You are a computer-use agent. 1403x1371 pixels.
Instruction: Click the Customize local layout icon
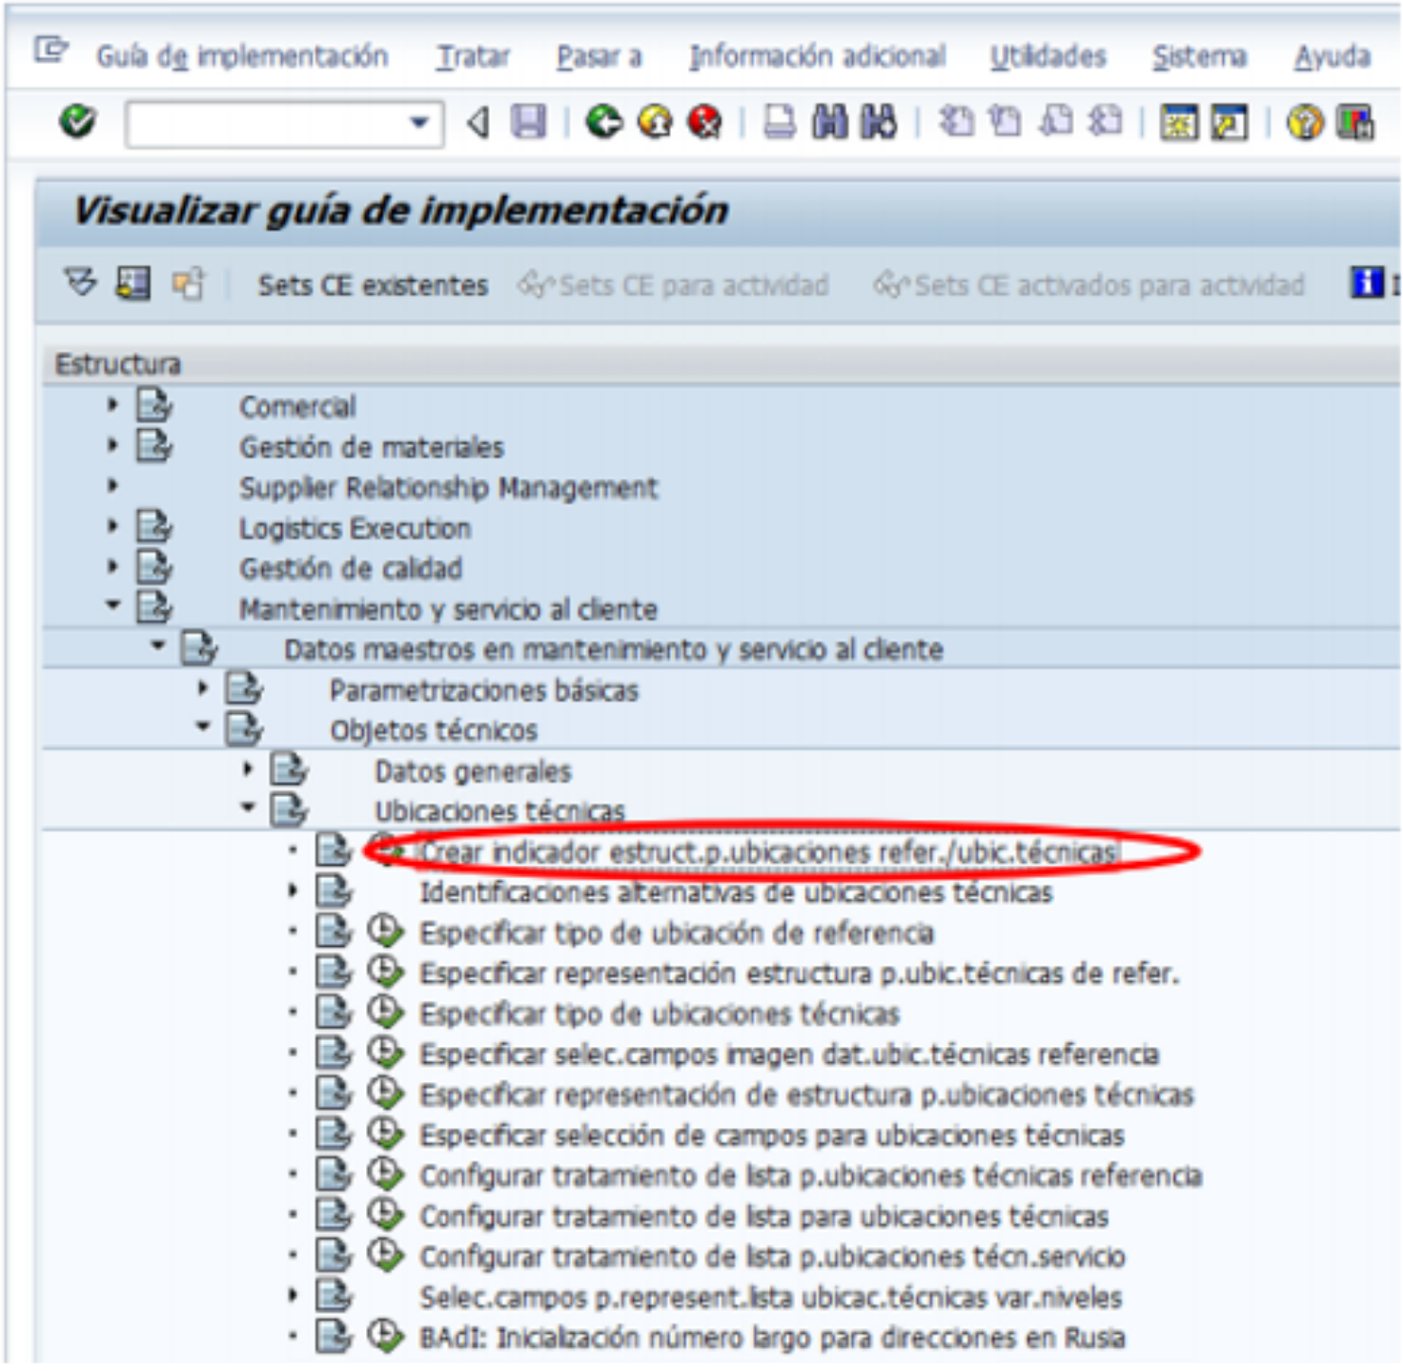point(1355,123)
